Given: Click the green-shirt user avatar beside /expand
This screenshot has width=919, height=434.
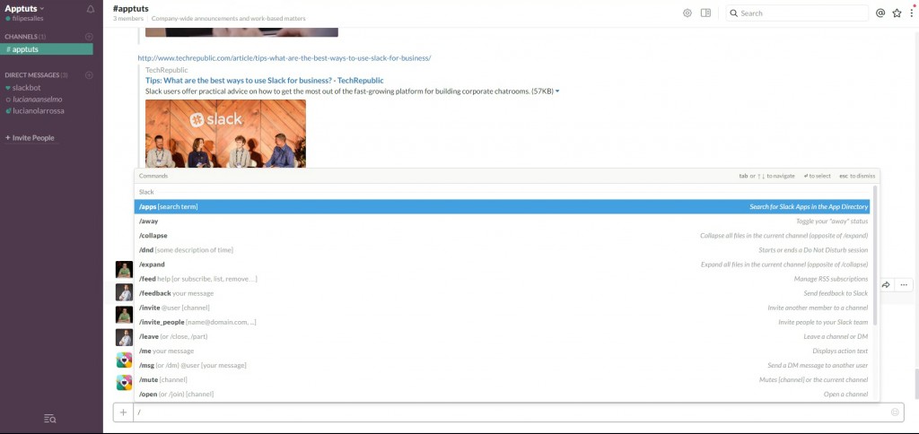Looking at the screenshot, I should point(124,269).
